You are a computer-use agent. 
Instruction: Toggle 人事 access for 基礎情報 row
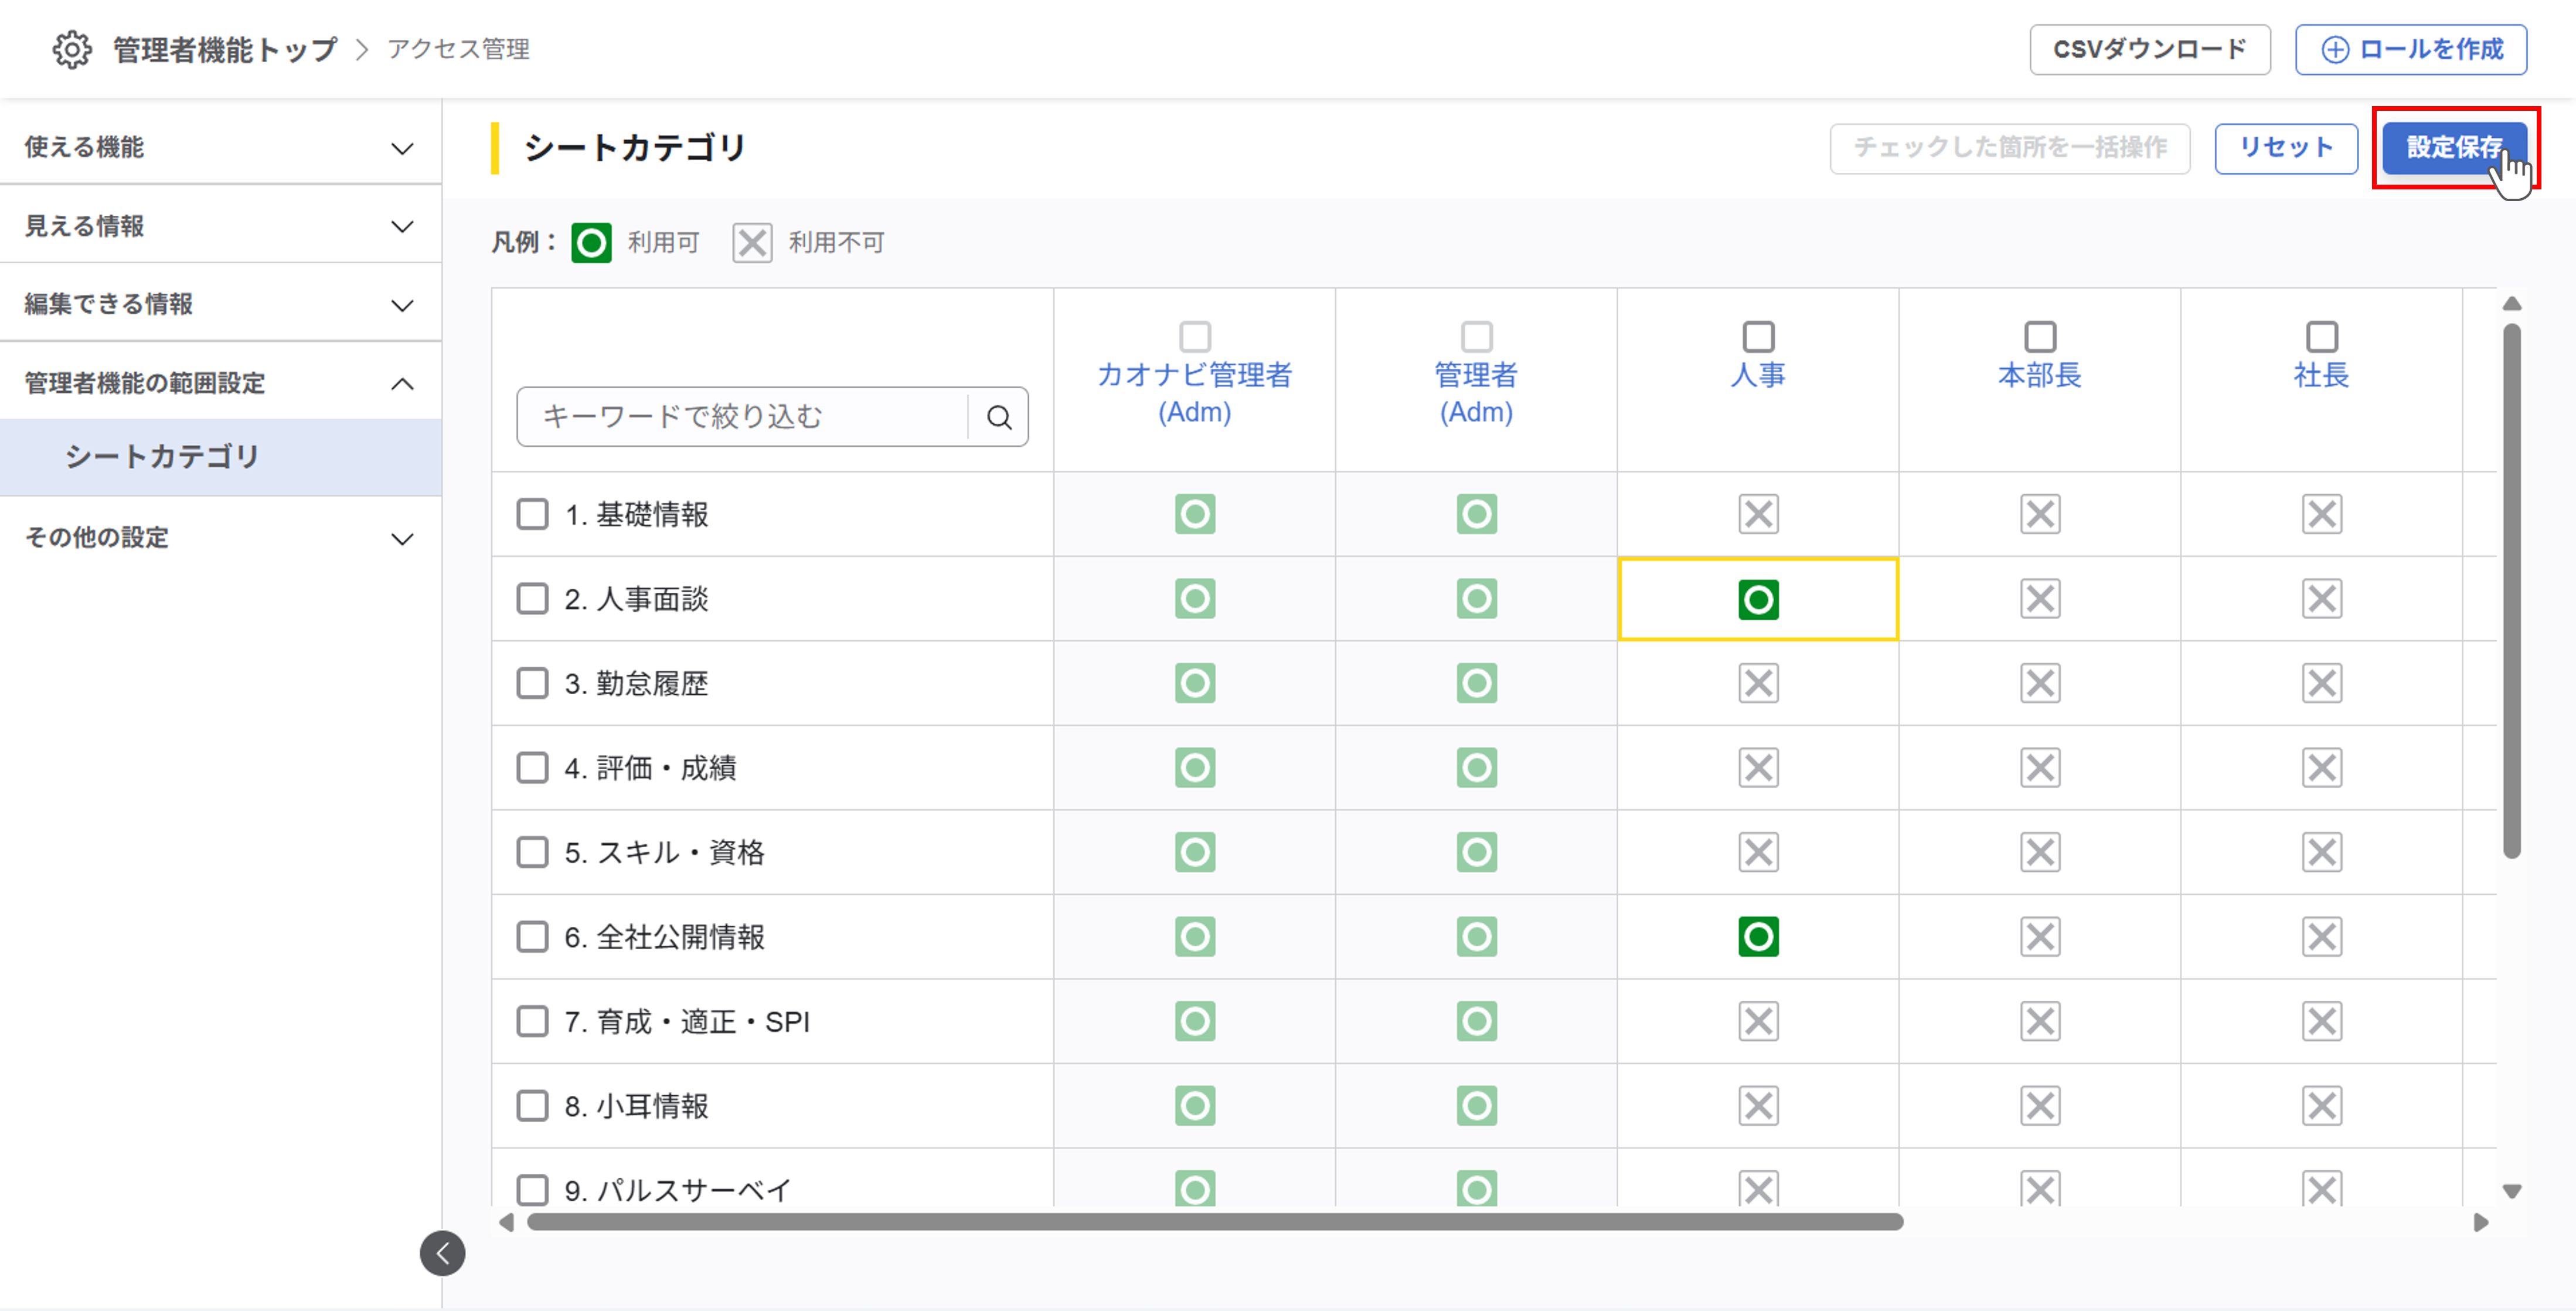(1758, 514)
